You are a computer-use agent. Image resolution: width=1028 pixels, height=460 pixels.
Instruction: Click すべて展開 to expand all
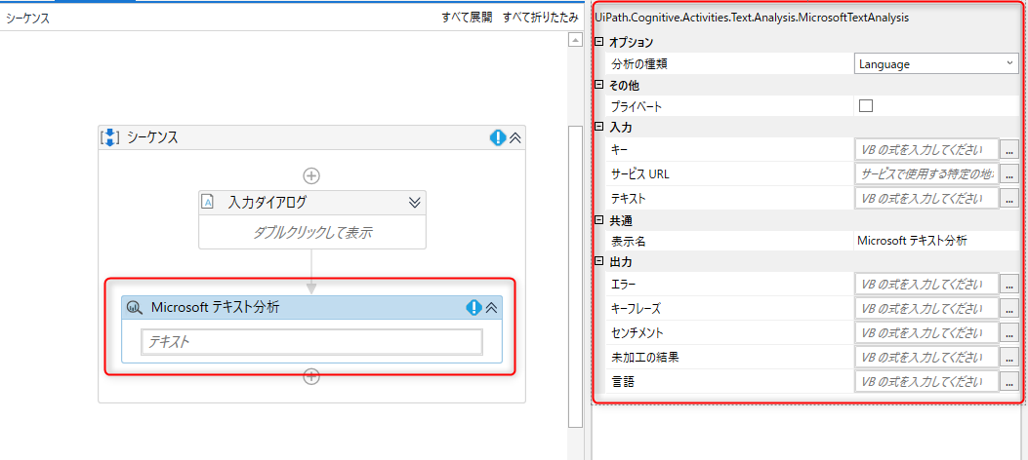click(467, 18)
